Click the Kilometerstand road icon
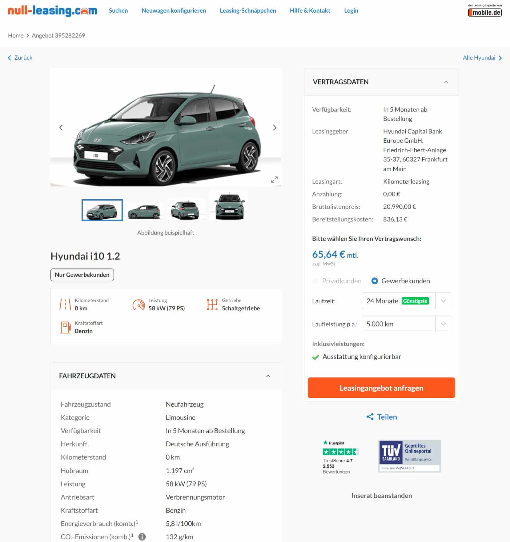Image resolution: width=510 pixels, height=542 pixels. coord(65,304)
